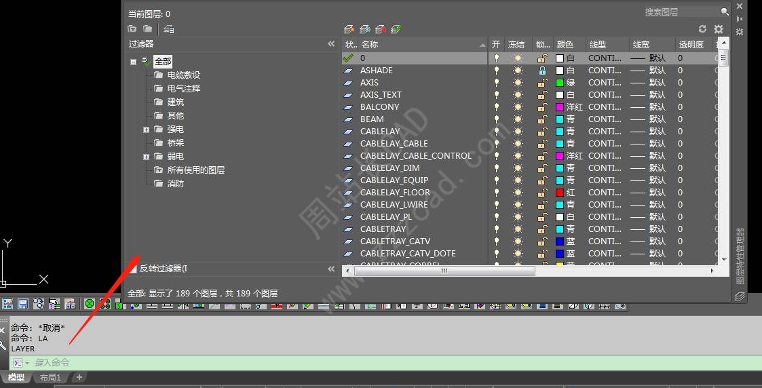This screenshot has height=388, width=762.
Task: Select the 电缆敷设 filter
Action: pos(183,75)
